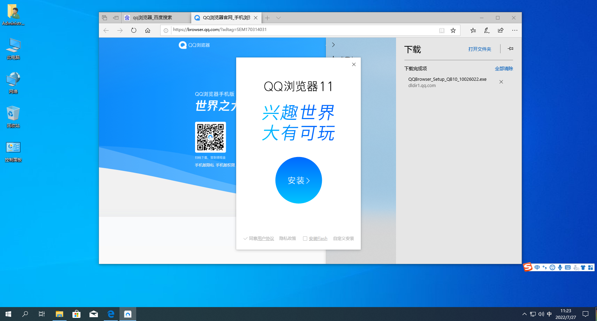Screen dimensions: 597x321
Task: Click the Sogou input S logo
Action: pos(528,267)
